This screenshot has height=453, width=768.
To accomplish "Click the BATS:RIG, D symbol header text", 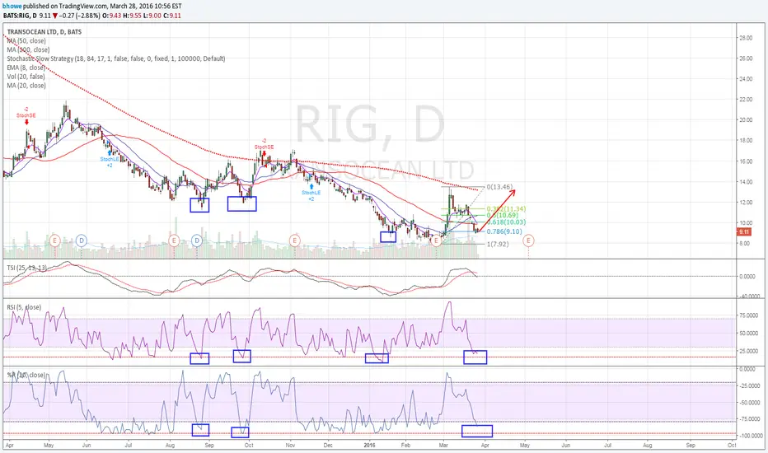I will pyautogui.click(x=19, y=16).
